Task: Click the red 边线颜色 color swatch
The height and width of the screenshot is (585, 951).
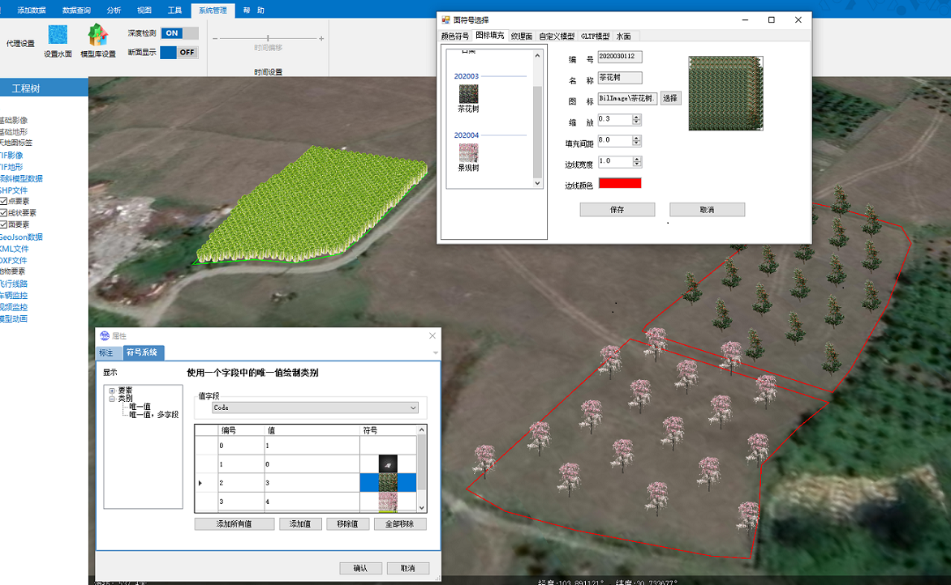Action: [619, 184]
